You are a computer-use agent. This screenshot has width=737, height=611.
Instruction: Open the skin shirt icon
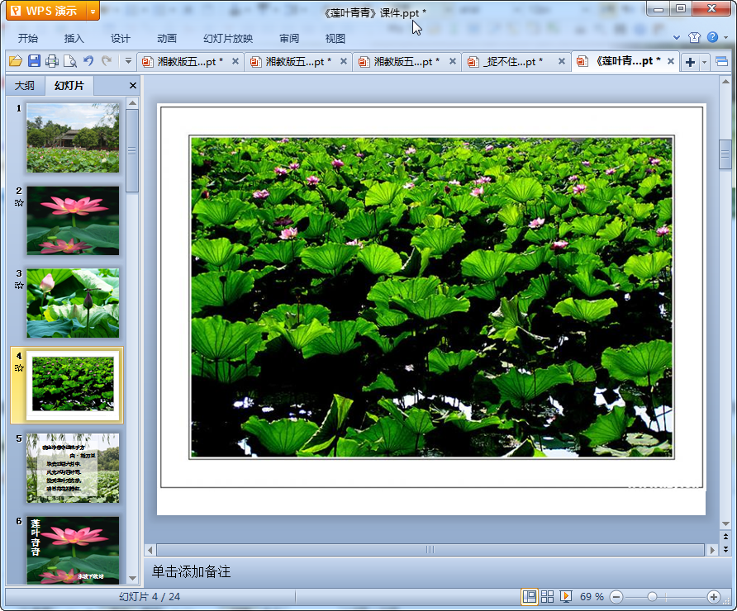pos(694,38)
